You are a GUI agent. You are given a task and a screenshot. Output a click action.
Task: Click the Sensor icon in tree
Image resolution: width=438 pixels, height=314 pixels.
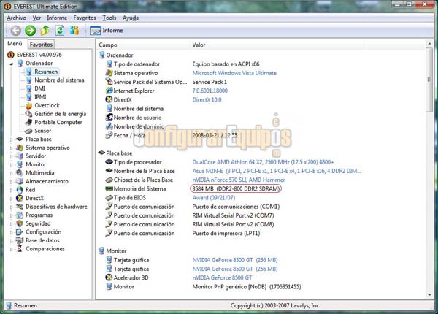point(28,131)
